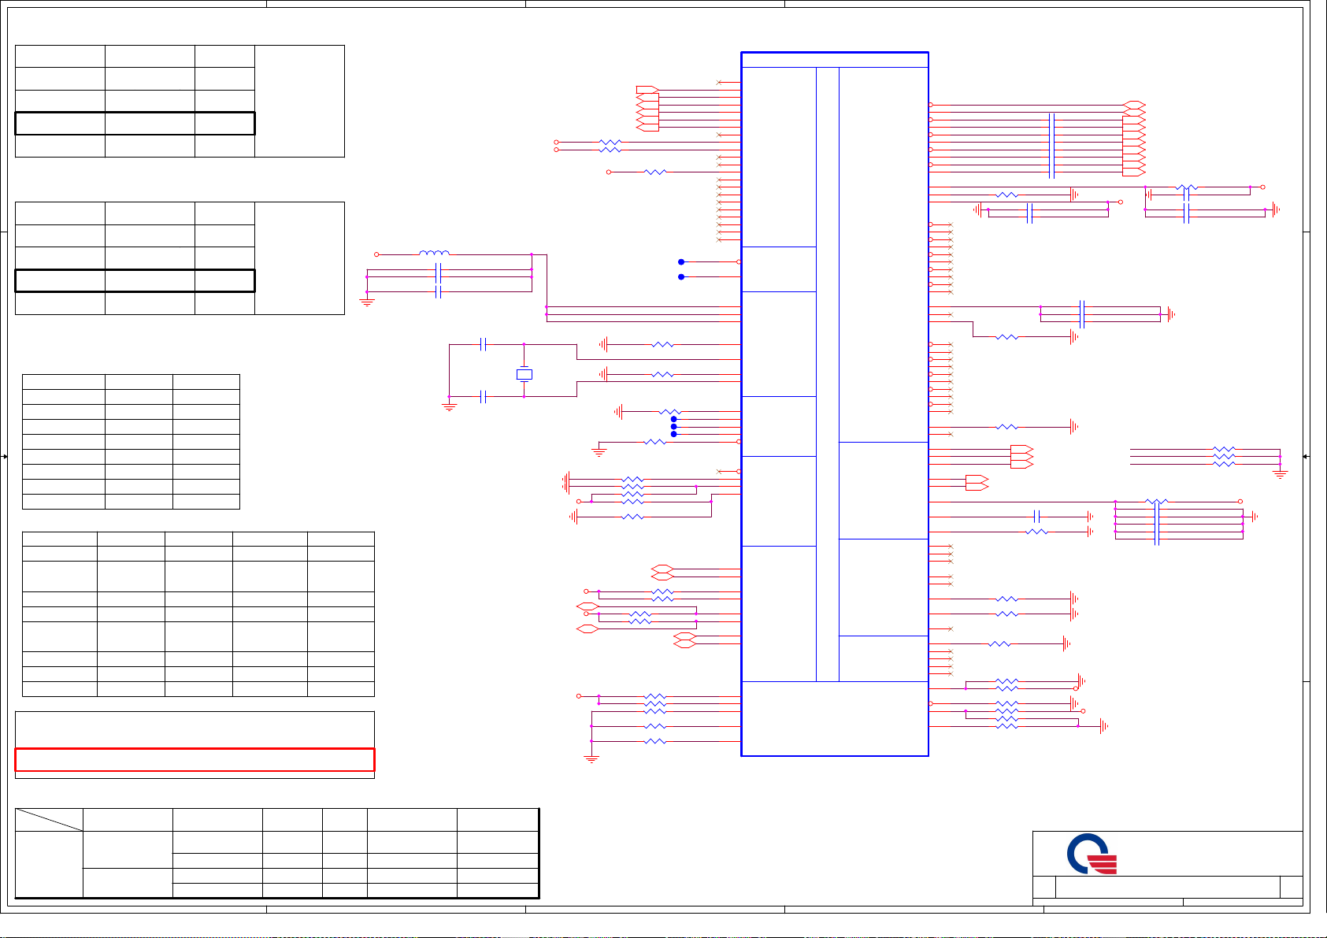Select the bold-outlined row in second table
This screenshot has width=1327, height=938.
[135, 281]
